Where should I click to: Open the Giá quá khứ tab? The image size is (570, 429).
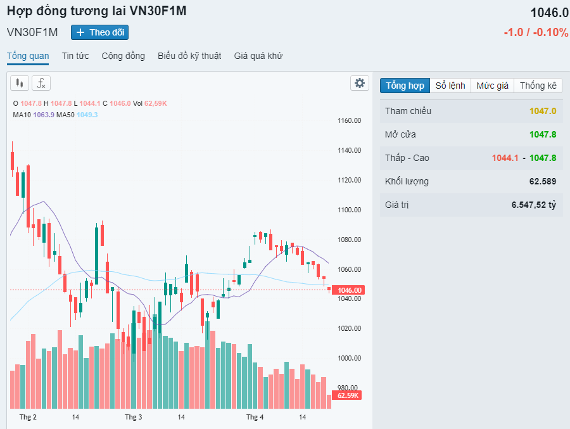click(258, 56)
